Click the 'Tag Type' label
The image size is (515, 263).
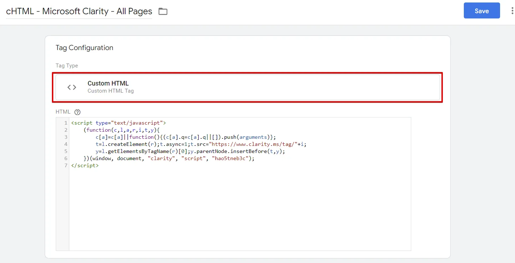tap(67, 66)
